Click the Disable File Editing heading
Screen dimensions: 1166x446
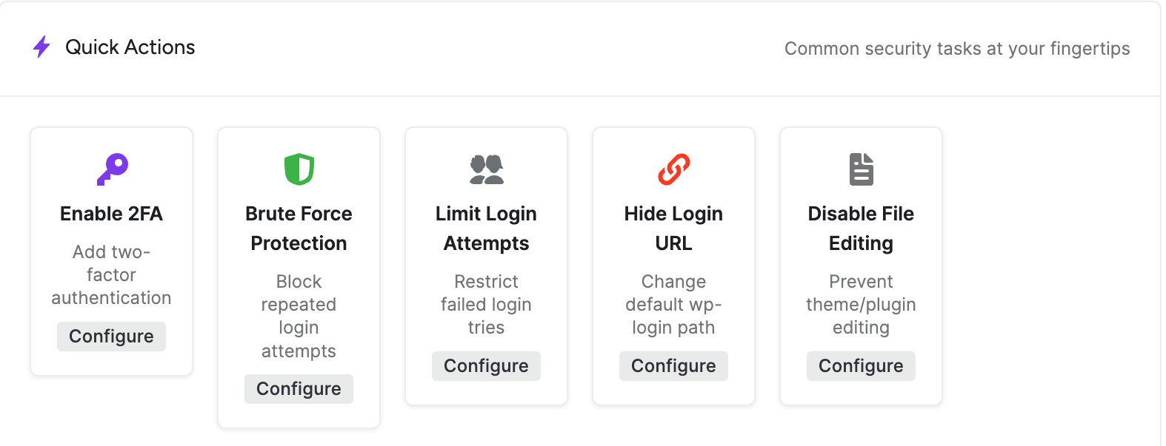tap(861, 229)
